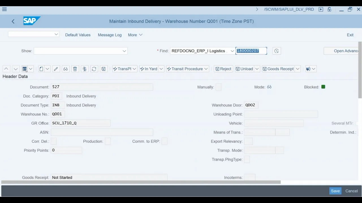This screenshot has width=362, height=203.
Task: Click the Export Relevancy field
Action: (x=248, y=141)
